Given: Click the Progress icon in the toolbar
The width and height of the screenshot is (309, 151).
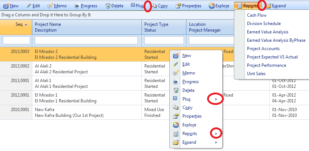Looking at the screenshot, I should [77, 6].
